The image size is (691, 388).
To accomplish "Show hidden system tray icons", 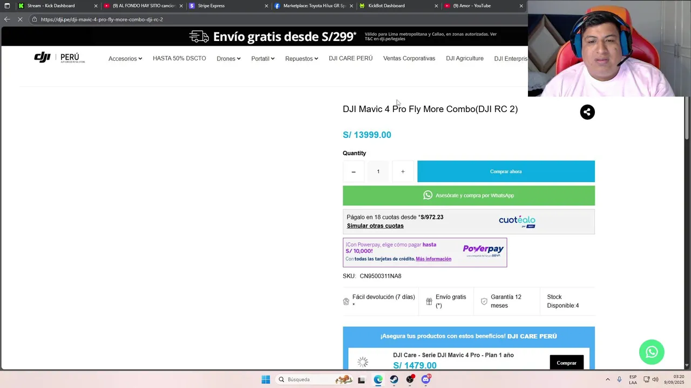I will tap(607, 379).
